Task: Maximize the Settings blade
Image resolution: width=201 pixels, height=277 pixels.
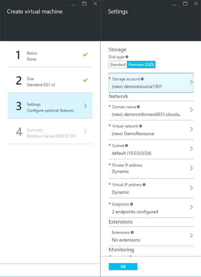Action: (185, 4)
